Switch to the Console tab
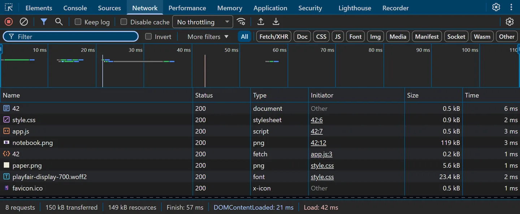The image size is (520, 214). coord(75,8)
